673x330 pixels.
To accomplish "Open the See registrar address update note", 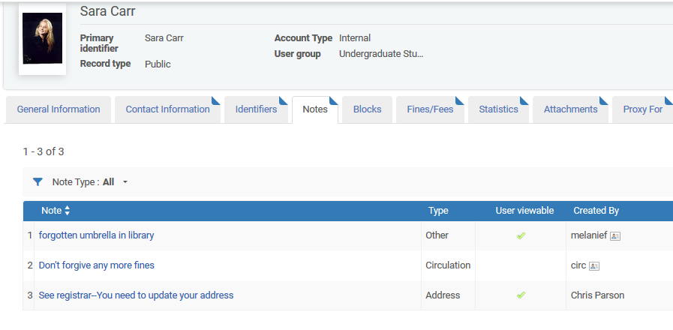I will [x=136, y=295].
